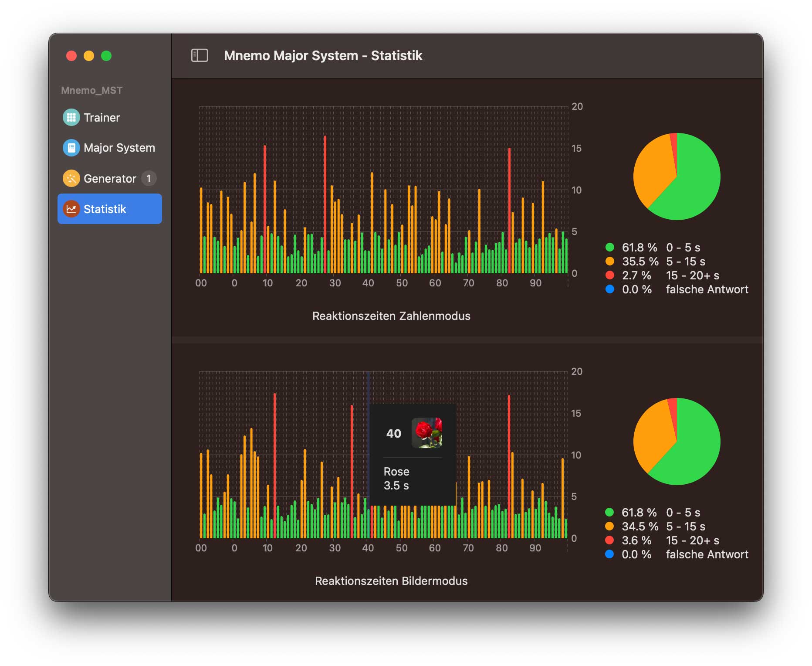Click the title Mnemo Major System - Statistik
Screen dimensions: 812x666
pos(323,55)
